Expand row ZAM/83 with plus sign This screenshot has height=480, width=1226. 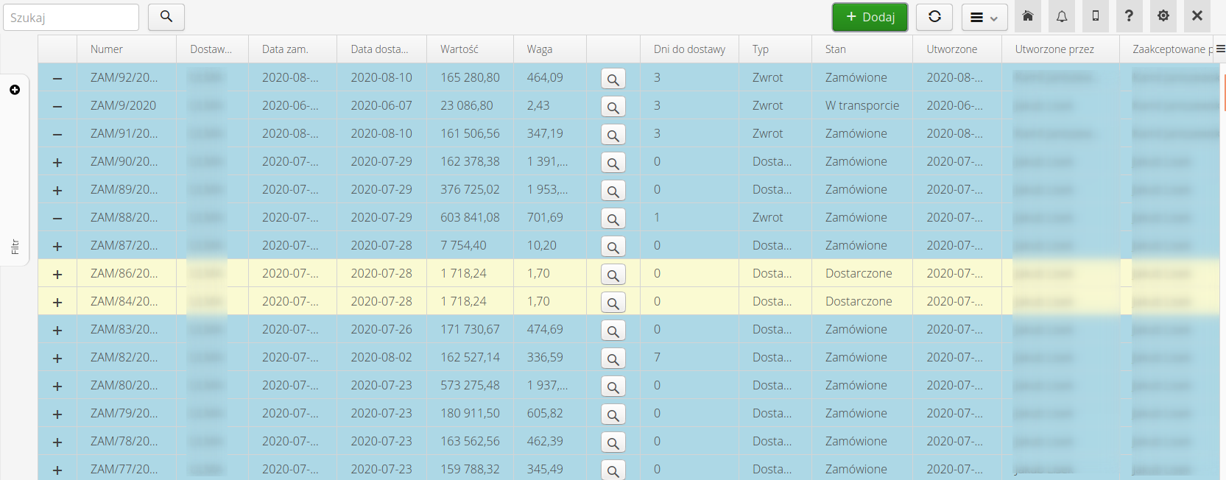[x=57, y=330]
